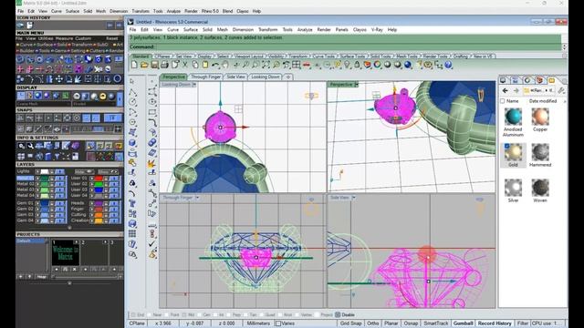Screen dimensions: 584x328
Task: Click the padlock Lock objects icon
Action: pos(357,65)
